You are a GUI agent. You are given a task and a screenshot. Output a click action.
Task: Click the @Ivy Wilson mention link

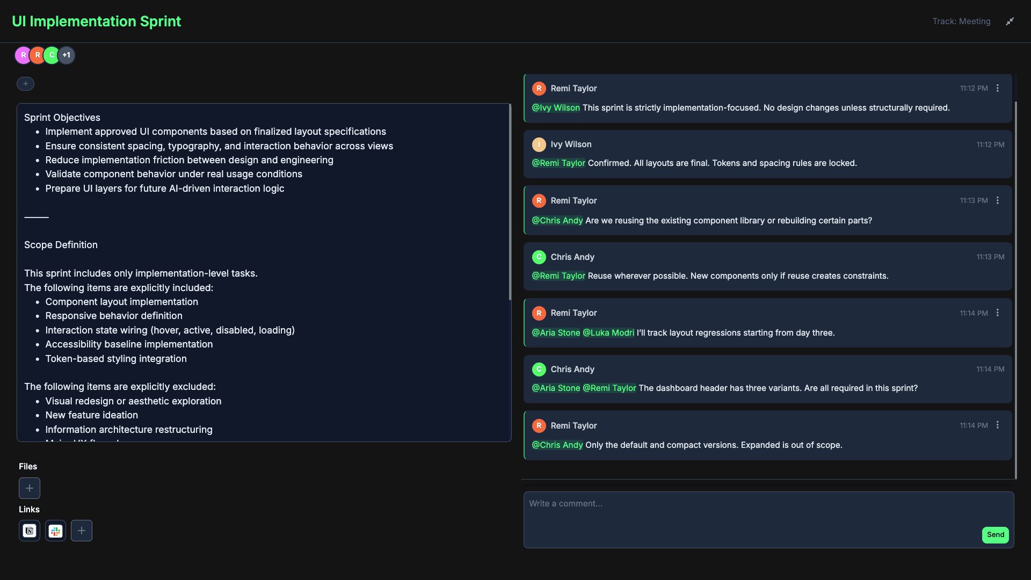pyautogui.click(x=555, y=107)
